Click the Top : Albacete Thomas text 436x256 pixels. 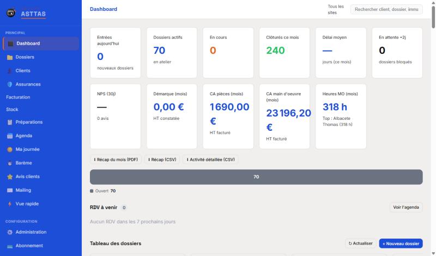(337, 121)
